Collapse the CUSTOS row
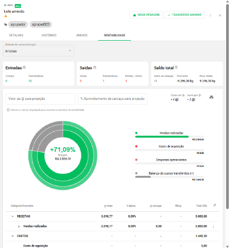Screen dimensions: 229x248 click(x=12, y=236)
